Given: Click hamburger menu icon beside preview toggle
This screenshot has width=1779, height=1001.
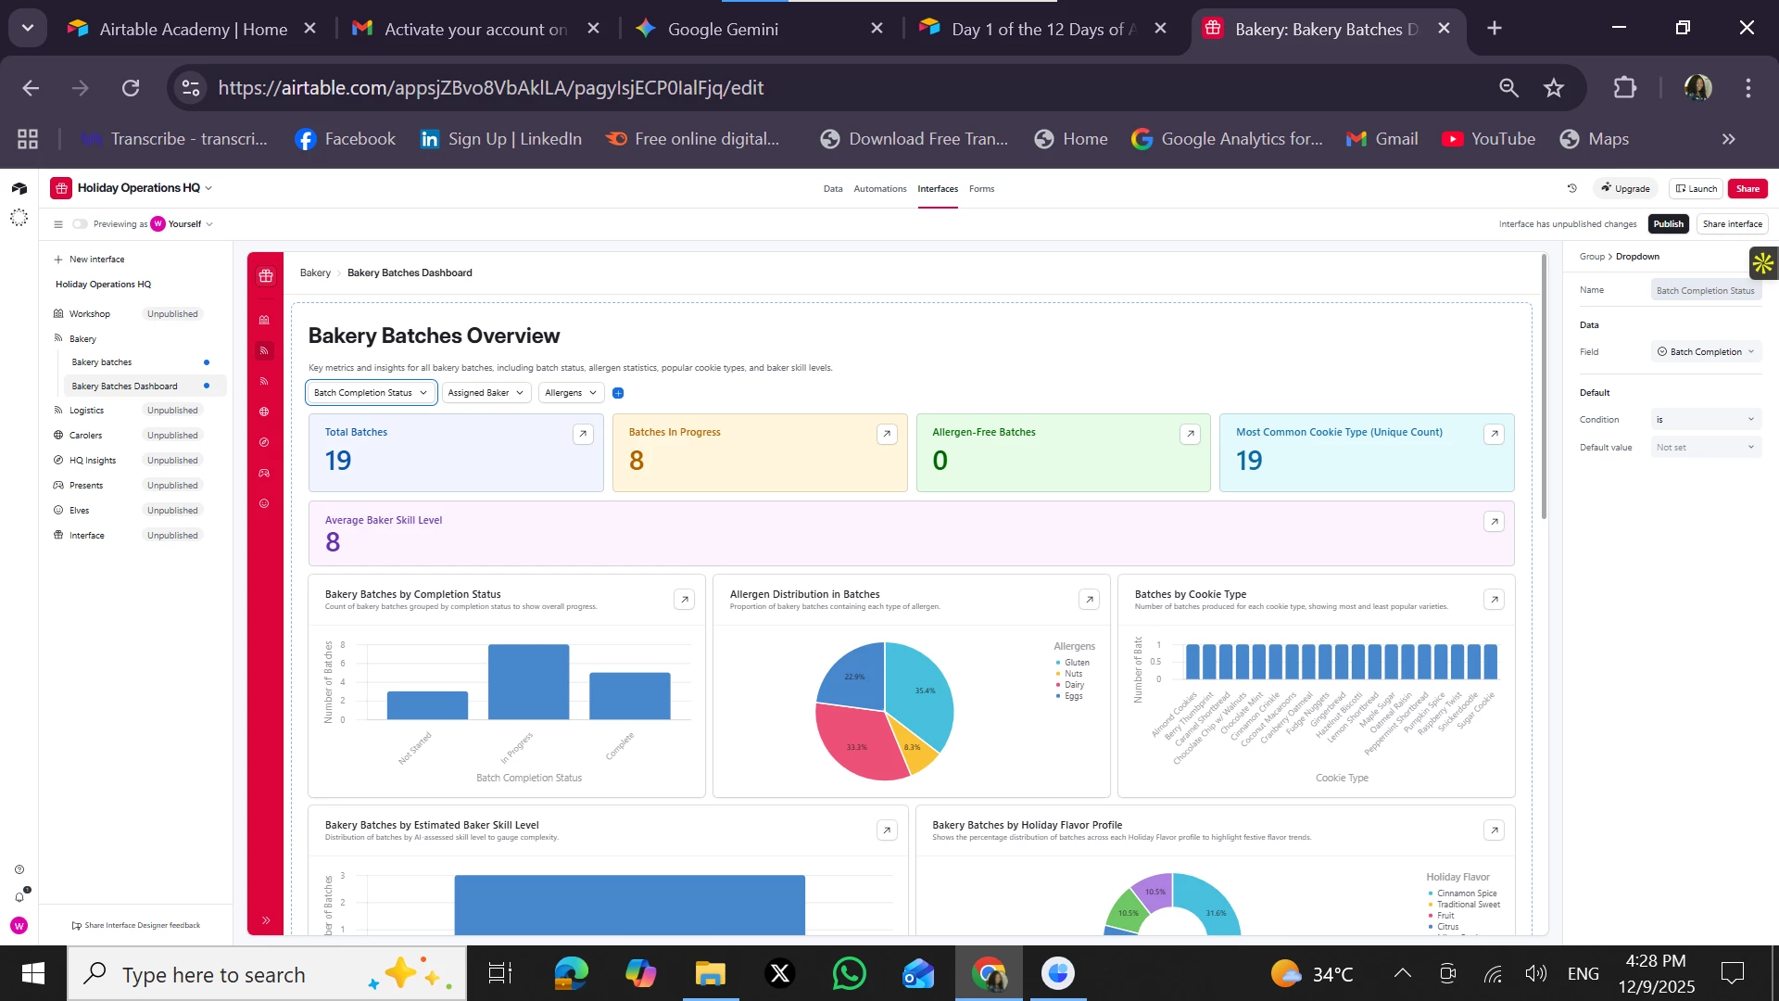Looking at the screenshot, I should (58, 224).
